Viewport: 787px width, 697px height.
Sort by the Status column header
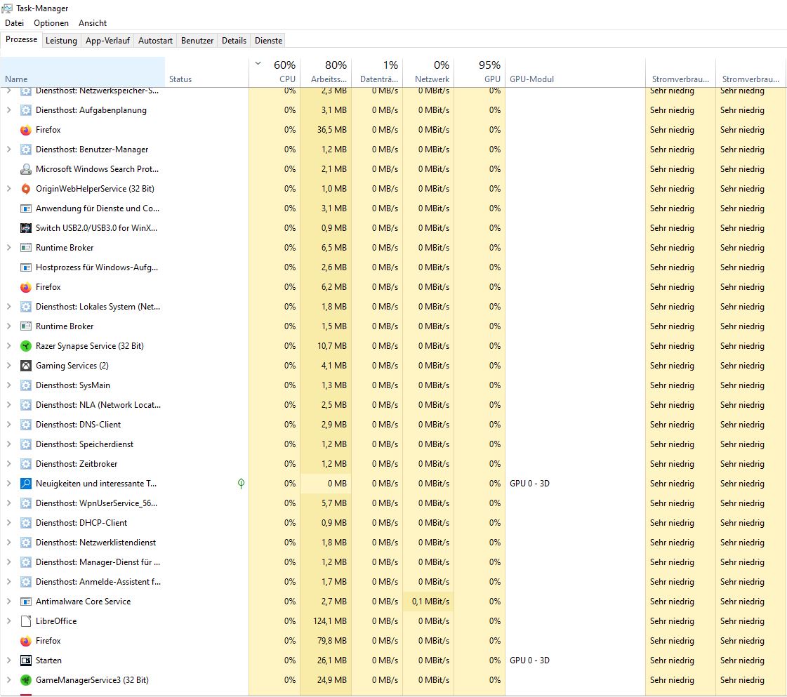click(x=207, y=72)
